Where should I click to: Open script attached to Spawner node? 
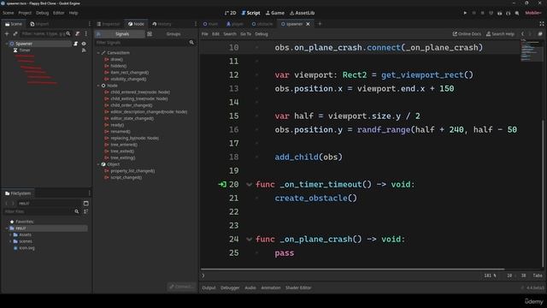76,44
